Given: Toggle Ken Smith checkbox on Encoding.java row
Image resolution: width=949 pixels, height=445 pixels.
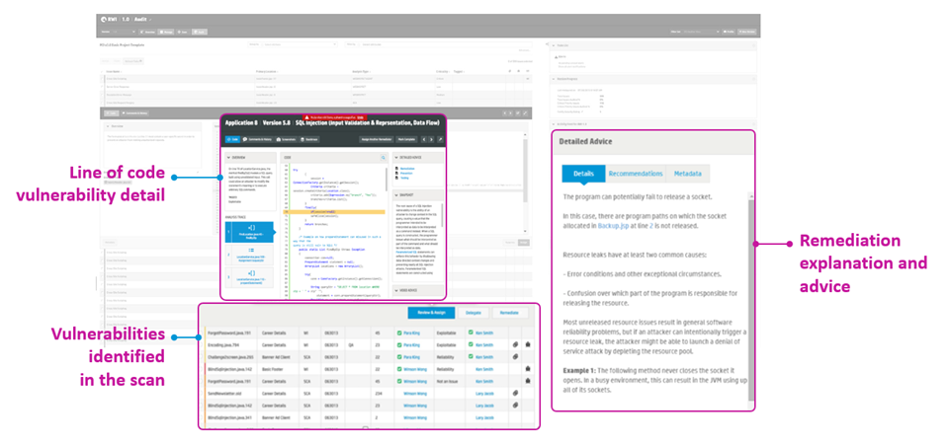Looking at the screenshot, I should (471, 344).
